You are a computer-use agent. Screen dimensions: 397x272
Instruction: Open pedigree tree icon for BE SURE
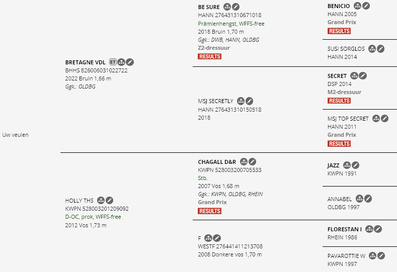click(x=227, y=7)
